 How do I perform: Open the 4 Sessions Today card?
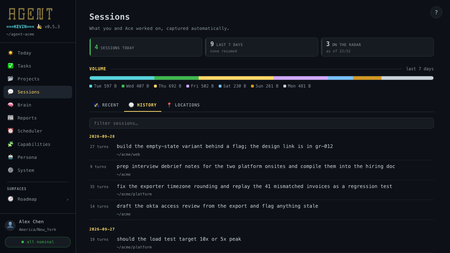pyautogui.click(x=146, y=47)
